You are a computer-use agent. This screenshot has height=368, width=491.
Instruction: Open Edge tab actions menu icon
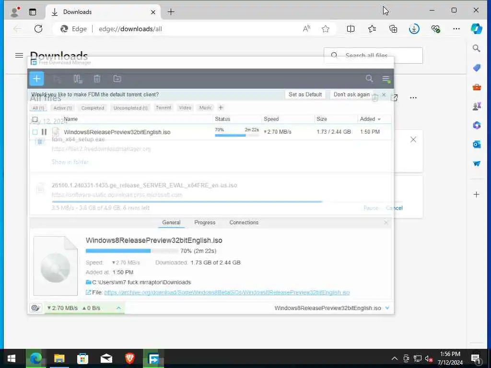tap(33, 12)
